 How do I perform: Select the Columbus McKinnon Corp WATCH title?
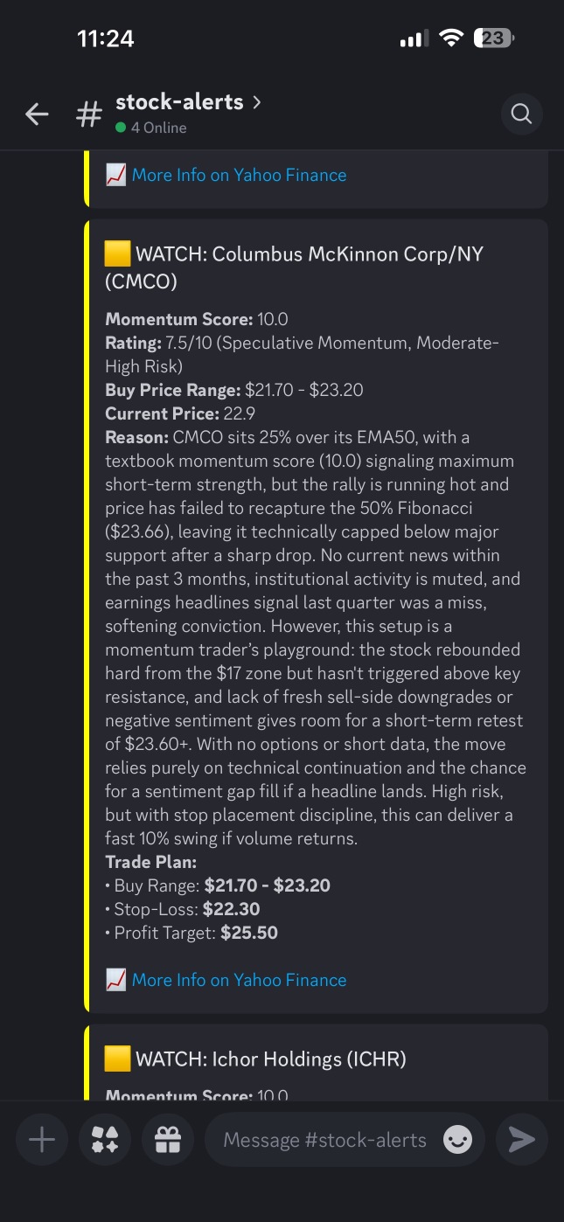[294, 267]
